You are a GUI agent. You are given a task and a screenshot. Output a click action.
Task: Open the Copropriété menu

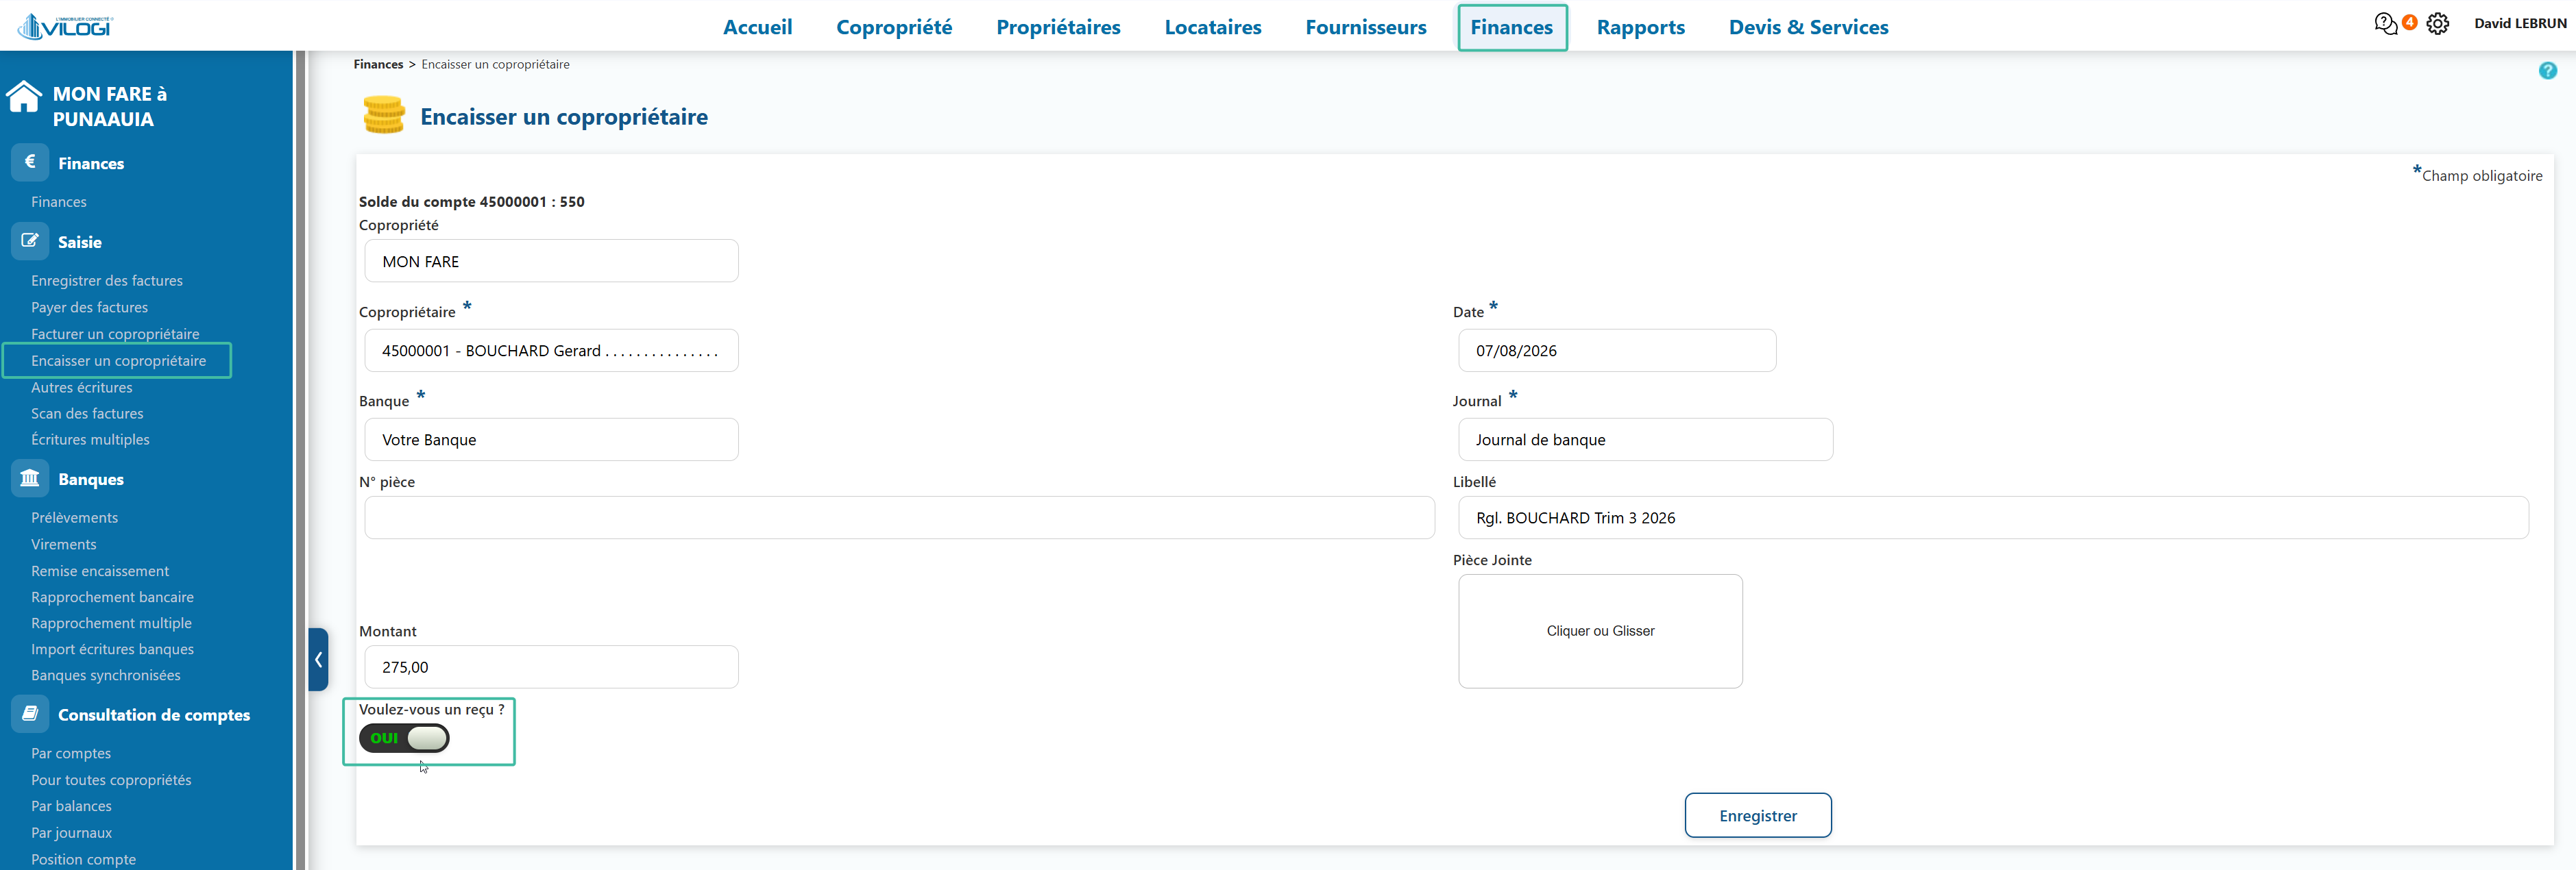[x=894, y=27]
